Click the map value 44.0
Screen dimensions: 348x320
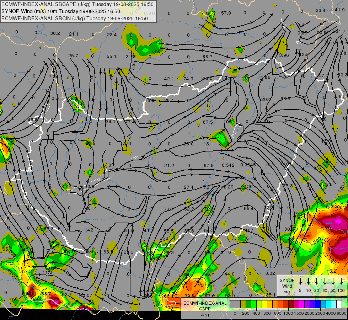tap(230, 274)
